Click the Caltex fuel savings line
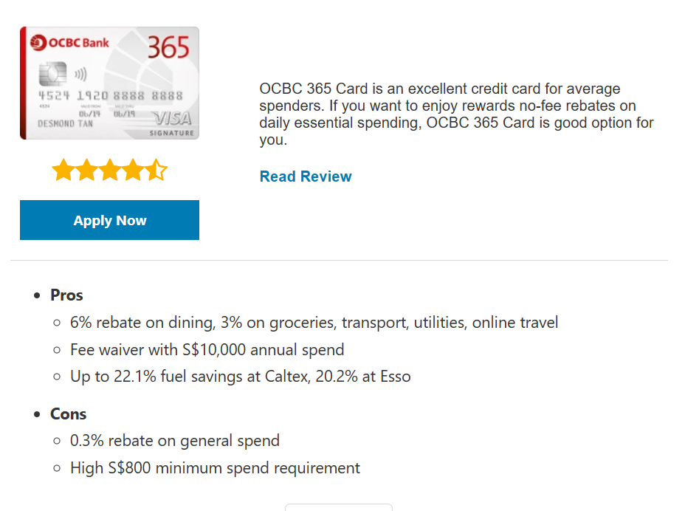 coord(240,377)
